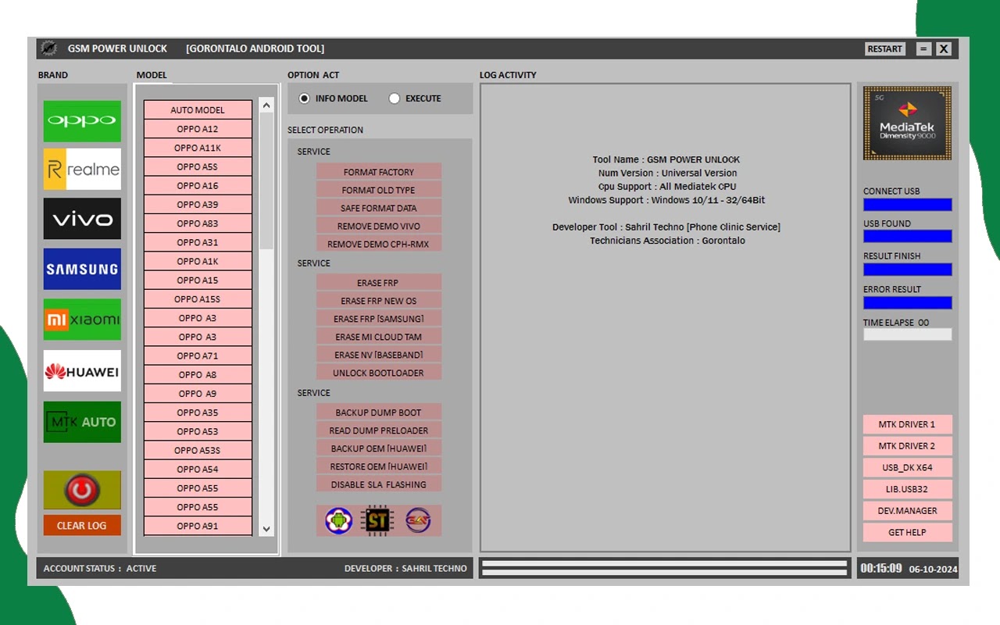Click the gear logo in title bar

coord(48,48)
